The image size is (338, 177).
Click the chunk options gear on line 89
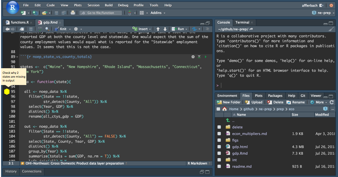(193, 57)
